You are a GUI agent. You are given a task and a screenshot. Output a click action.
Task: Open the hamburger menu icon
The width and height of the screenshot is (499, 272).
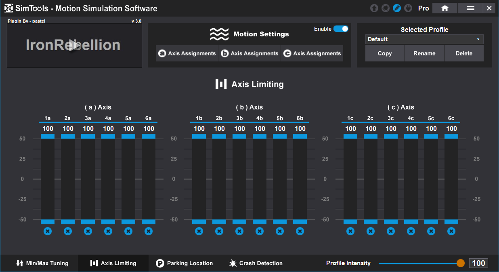470,8
